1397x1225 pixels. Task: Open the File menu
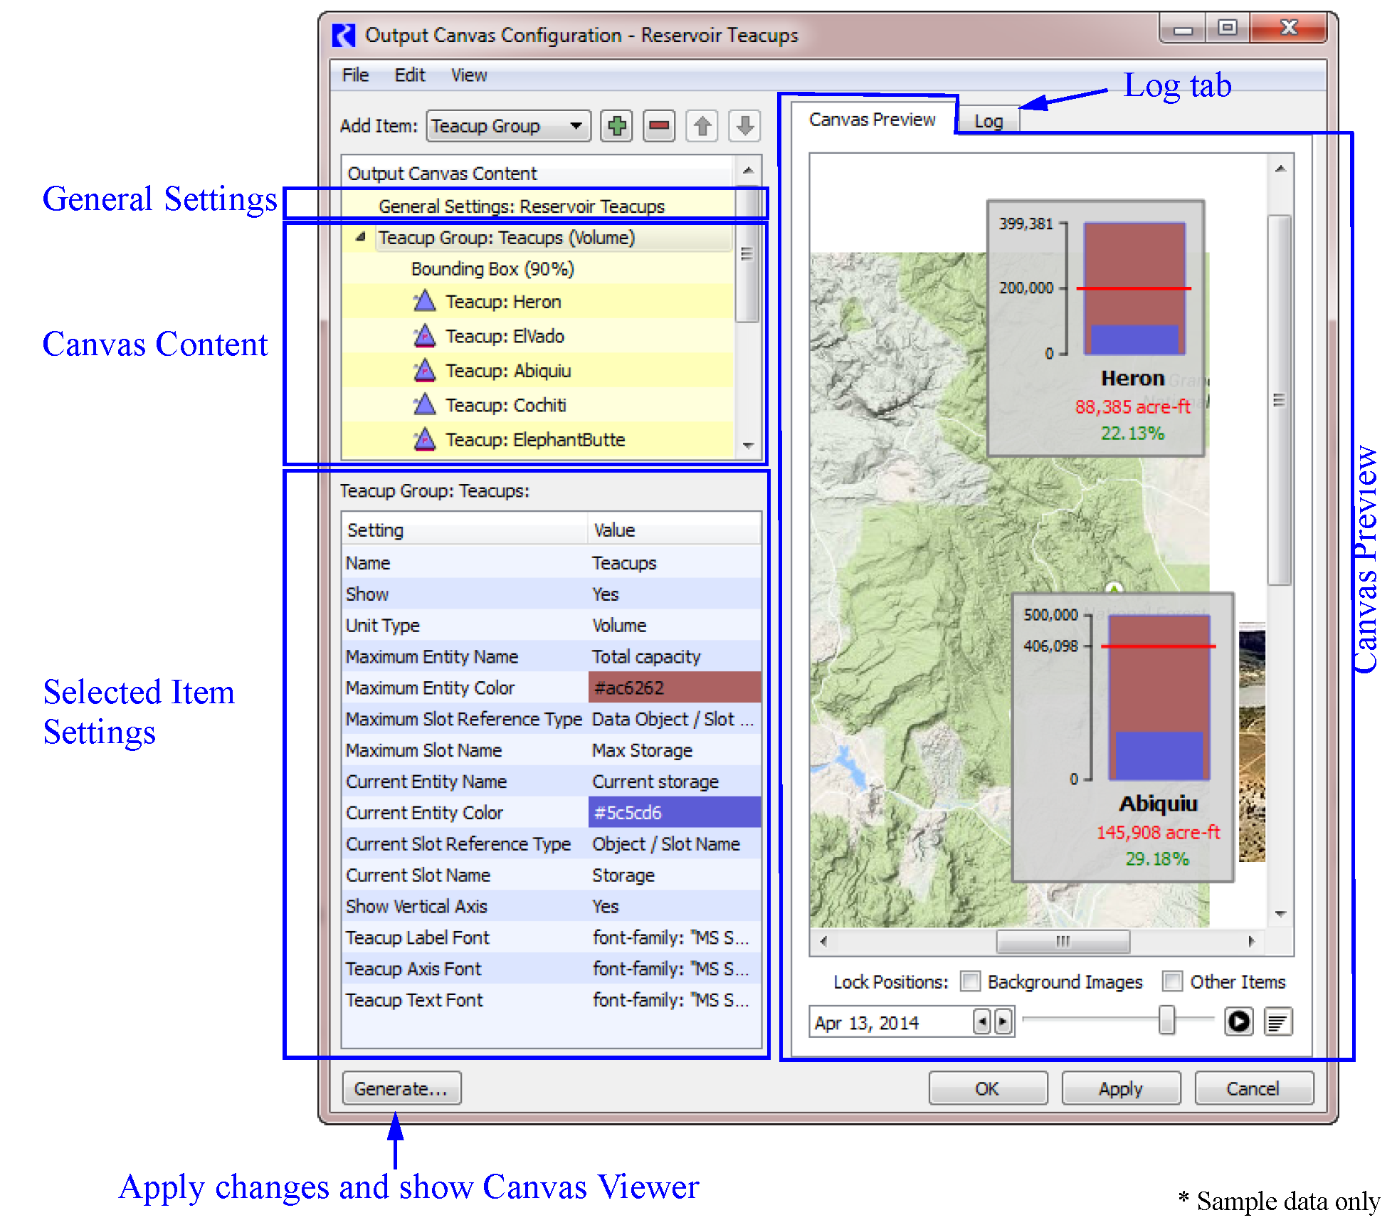point(355,75)
